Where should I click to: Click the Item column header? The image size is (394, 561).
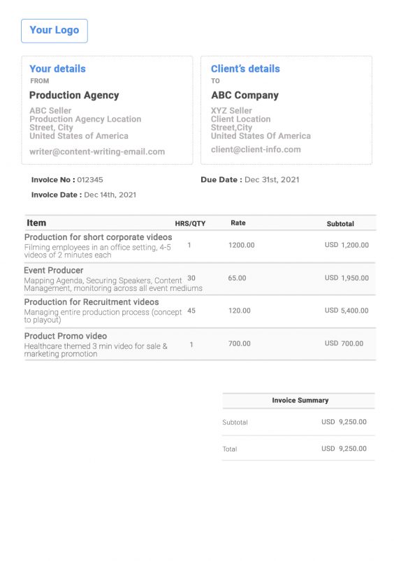pos(36,223)
